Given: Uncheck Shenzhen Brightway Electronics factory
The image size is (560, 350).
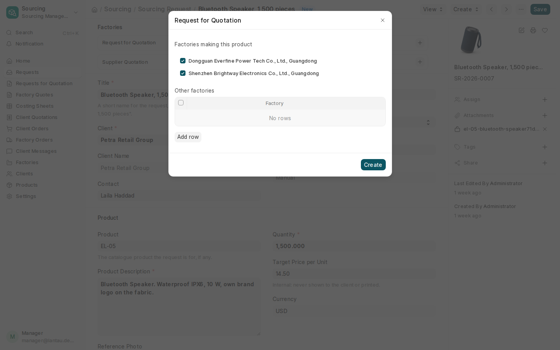Looking at the screenshot, I should 183,73.
